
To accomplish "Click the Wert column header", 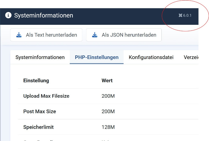I will pyautogui.click(x=107, y=80).
